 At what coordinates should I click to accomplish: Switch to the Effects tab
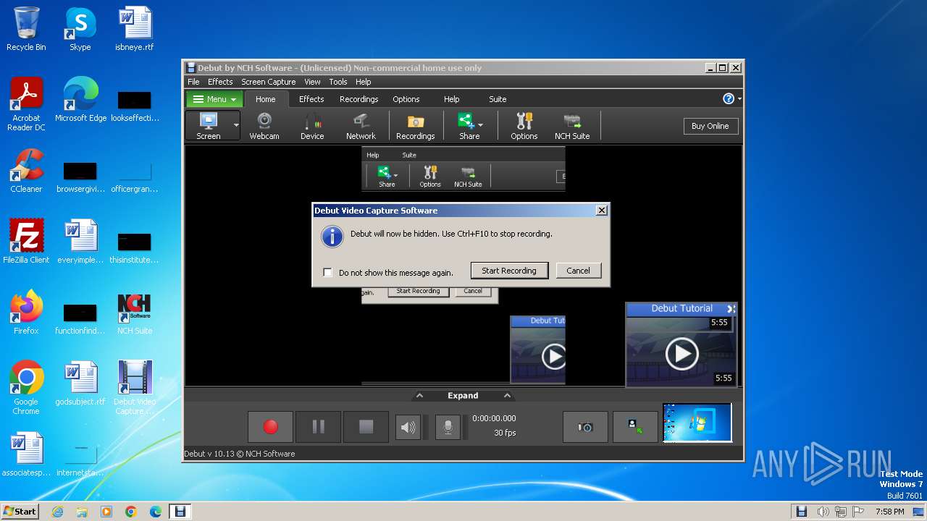tap(311, 99)
